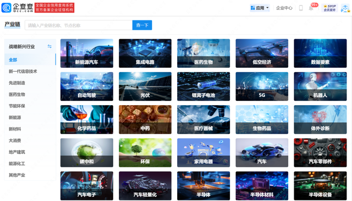The width and height of the screenshot is (352, 201).
Task: Expand the 应用 dropdown menu
Action: click(x=260, y=8)
